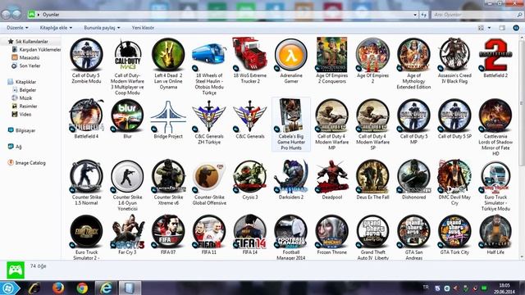Select Football Manager 2014 icon
The width and height of the screenshot is (525, 295).
click(291, 231)
